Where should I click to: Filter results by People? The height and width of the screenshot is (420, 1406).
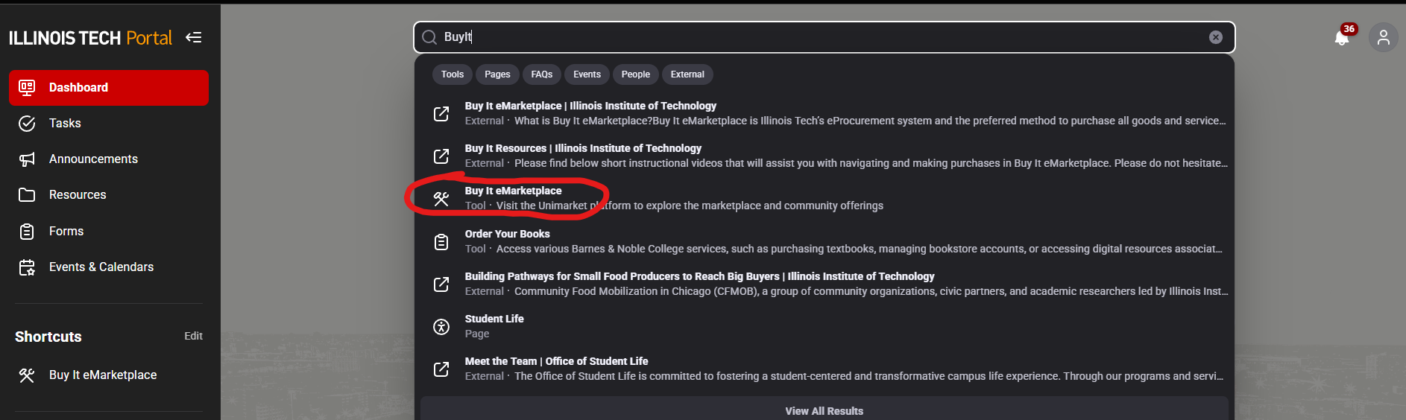(636, 74)
